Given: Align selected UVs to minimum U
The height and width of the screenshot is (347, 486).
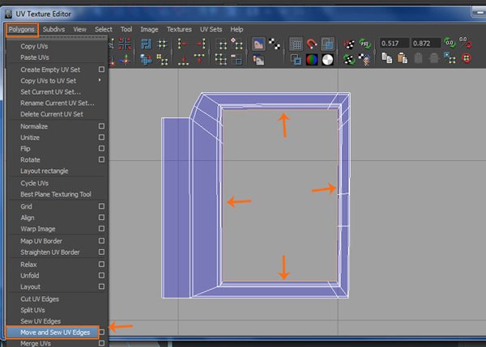Looking at the screenshot, I should (183, 44).
